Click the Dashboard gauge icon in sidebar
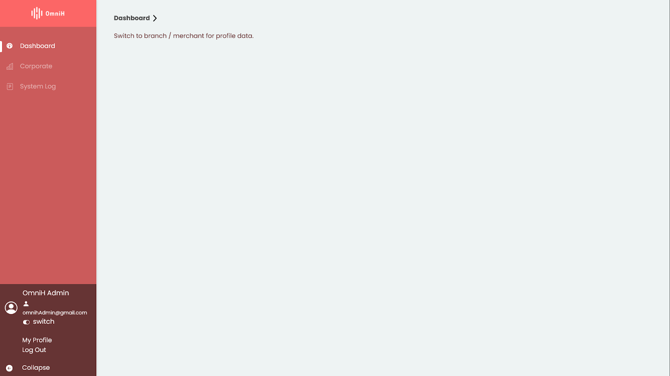Screen dimensions: 670x376 click(10, 46)
